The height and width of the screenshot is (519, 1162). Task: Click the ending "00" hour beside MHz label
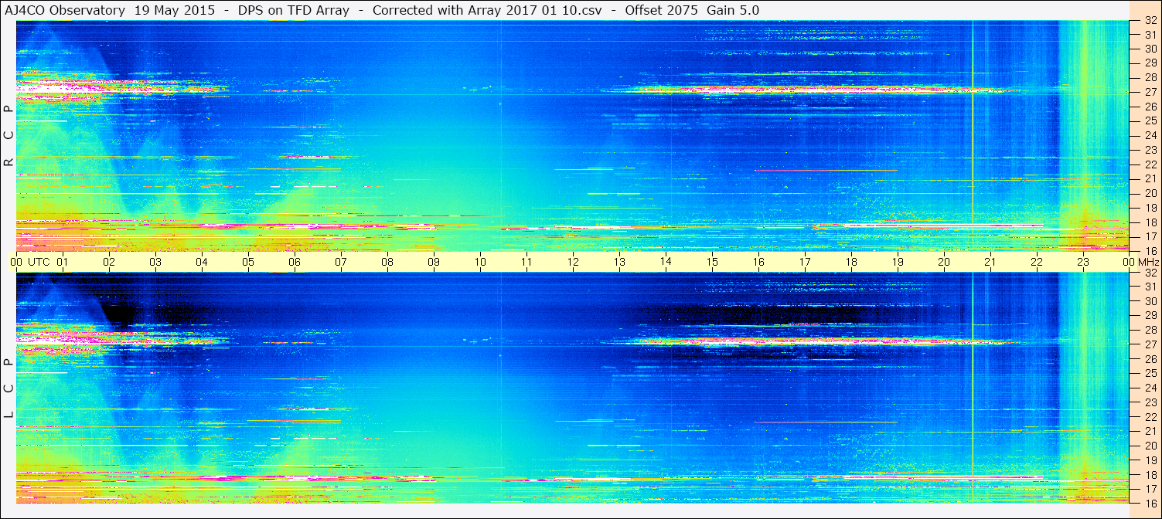click(x=1128, y=262)
